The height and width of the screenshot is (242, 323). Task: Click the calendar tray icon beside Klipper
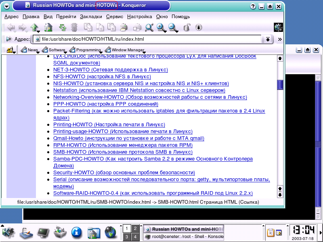[x=279, y=233]
